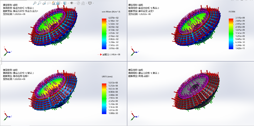Activate the Section View icon
The image size is (254, 126).
(49, 3)
